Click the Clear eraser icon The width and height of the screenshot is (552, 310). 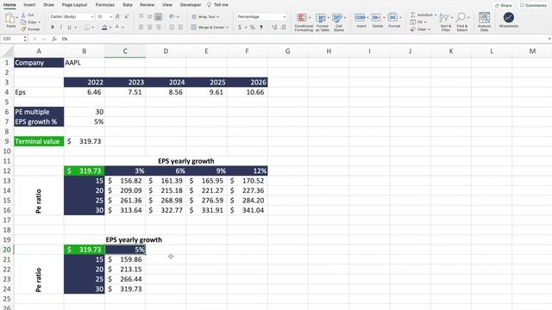coord(413,29)
